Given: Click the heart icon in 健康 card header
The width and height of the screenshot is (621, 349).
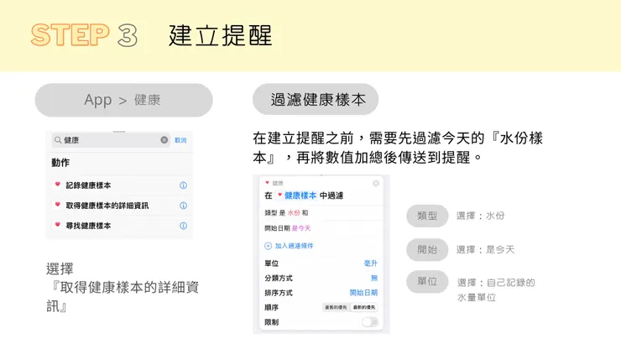Looking at the screenshot, I should 268,183.
